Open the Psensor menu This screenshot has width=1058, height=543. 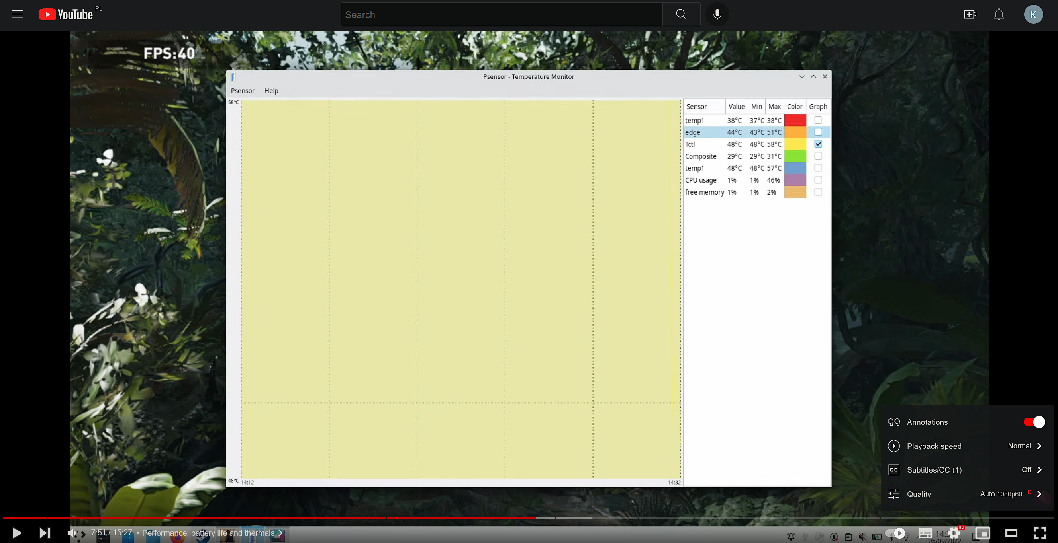pos(242,91)
